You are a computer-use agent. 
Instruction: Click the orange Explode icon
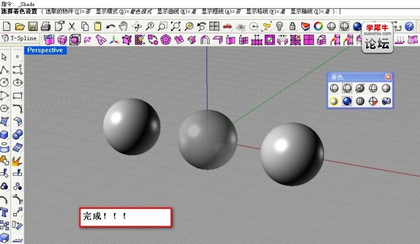coord(18,160)
